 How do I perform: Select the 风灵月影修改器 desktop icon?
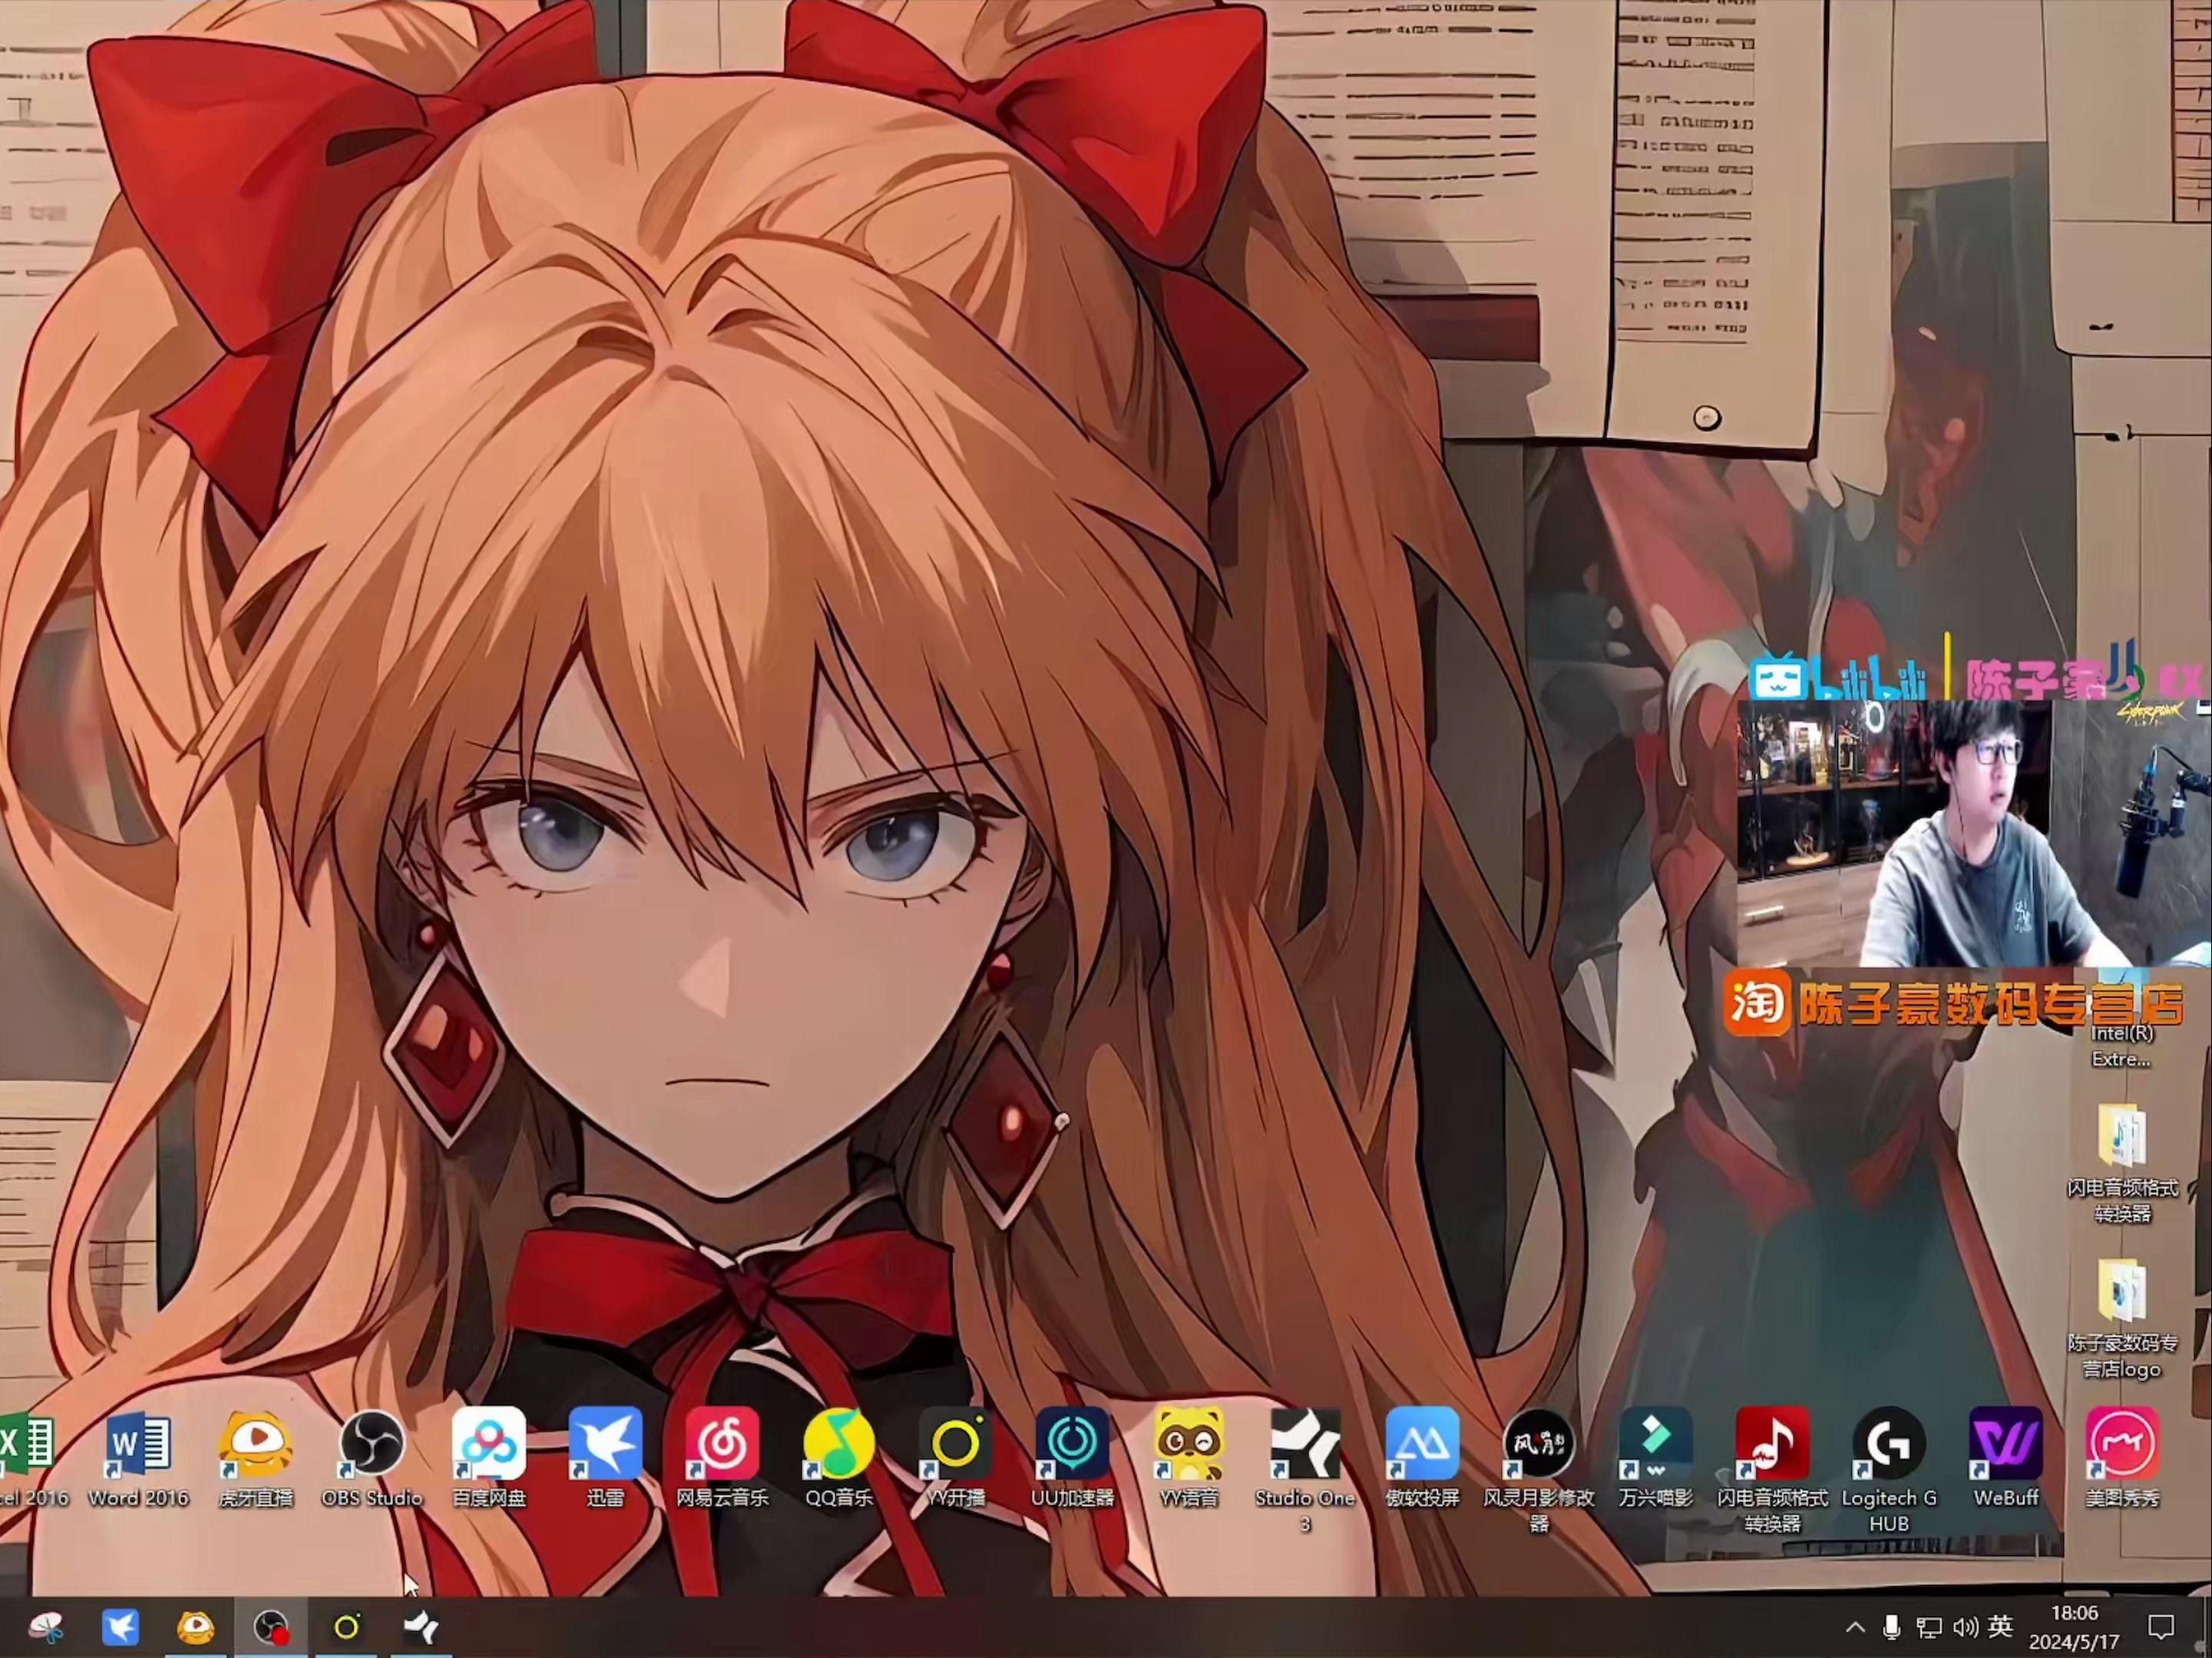point(1539,1470)
